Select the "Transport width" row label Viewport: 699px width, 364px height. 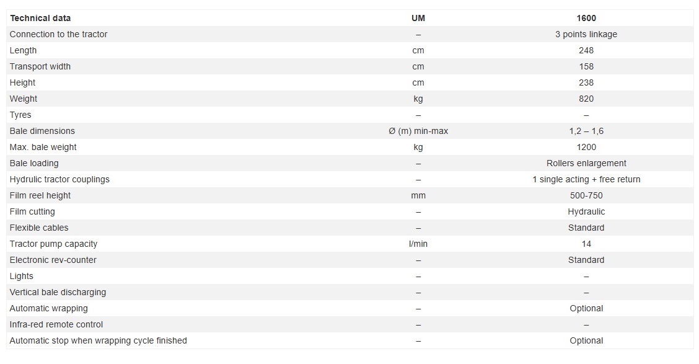[40, 66]
